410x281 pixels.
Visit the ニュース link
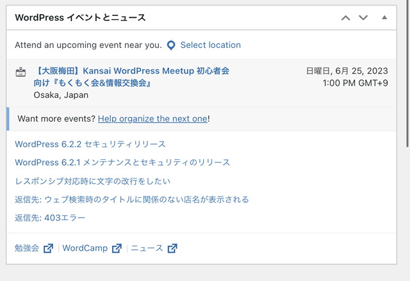point(147,248)
